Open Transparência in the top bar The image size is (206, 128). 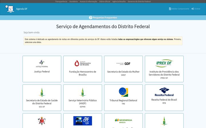point(61,1)
